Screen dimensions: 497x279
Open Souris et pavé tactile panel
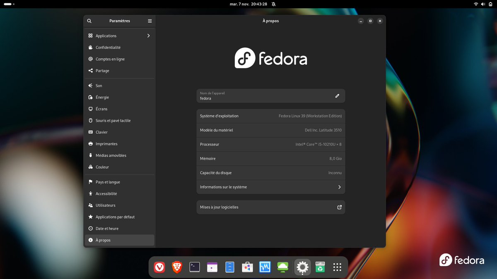[x=119, y=120]
